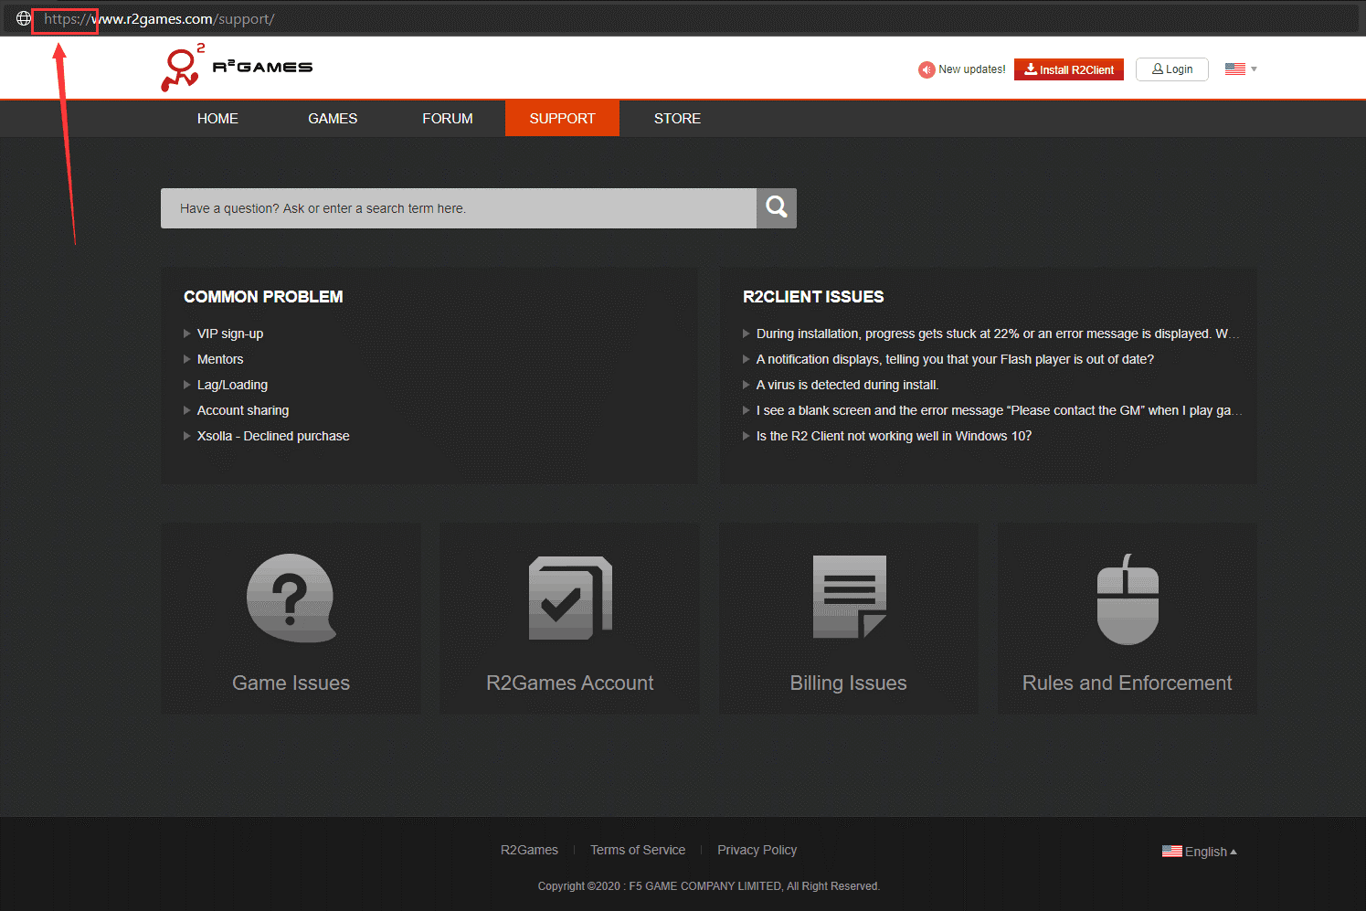The width and height of the screenshot is (1366, 911).
Task: Open the GAMES menu item
Action: [333, 119]
